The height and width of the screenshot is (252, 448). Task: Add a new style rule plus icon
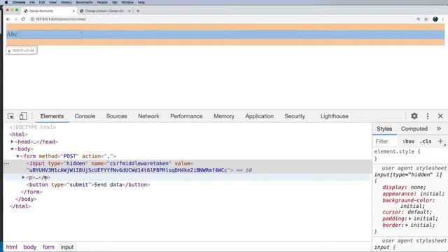coord(440,141)
